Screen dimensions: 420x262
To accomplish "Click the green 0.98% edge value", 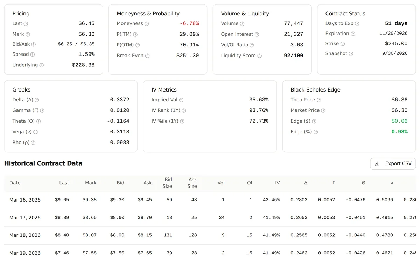I will click(399, 132).
